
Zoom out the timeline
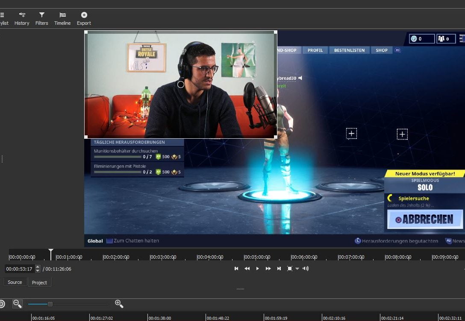coord(17,303)
